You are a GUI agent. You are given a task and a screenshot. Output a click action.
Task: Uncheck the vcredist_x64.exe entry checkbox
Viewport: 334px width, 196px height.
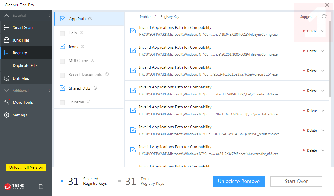coord(133,70)
